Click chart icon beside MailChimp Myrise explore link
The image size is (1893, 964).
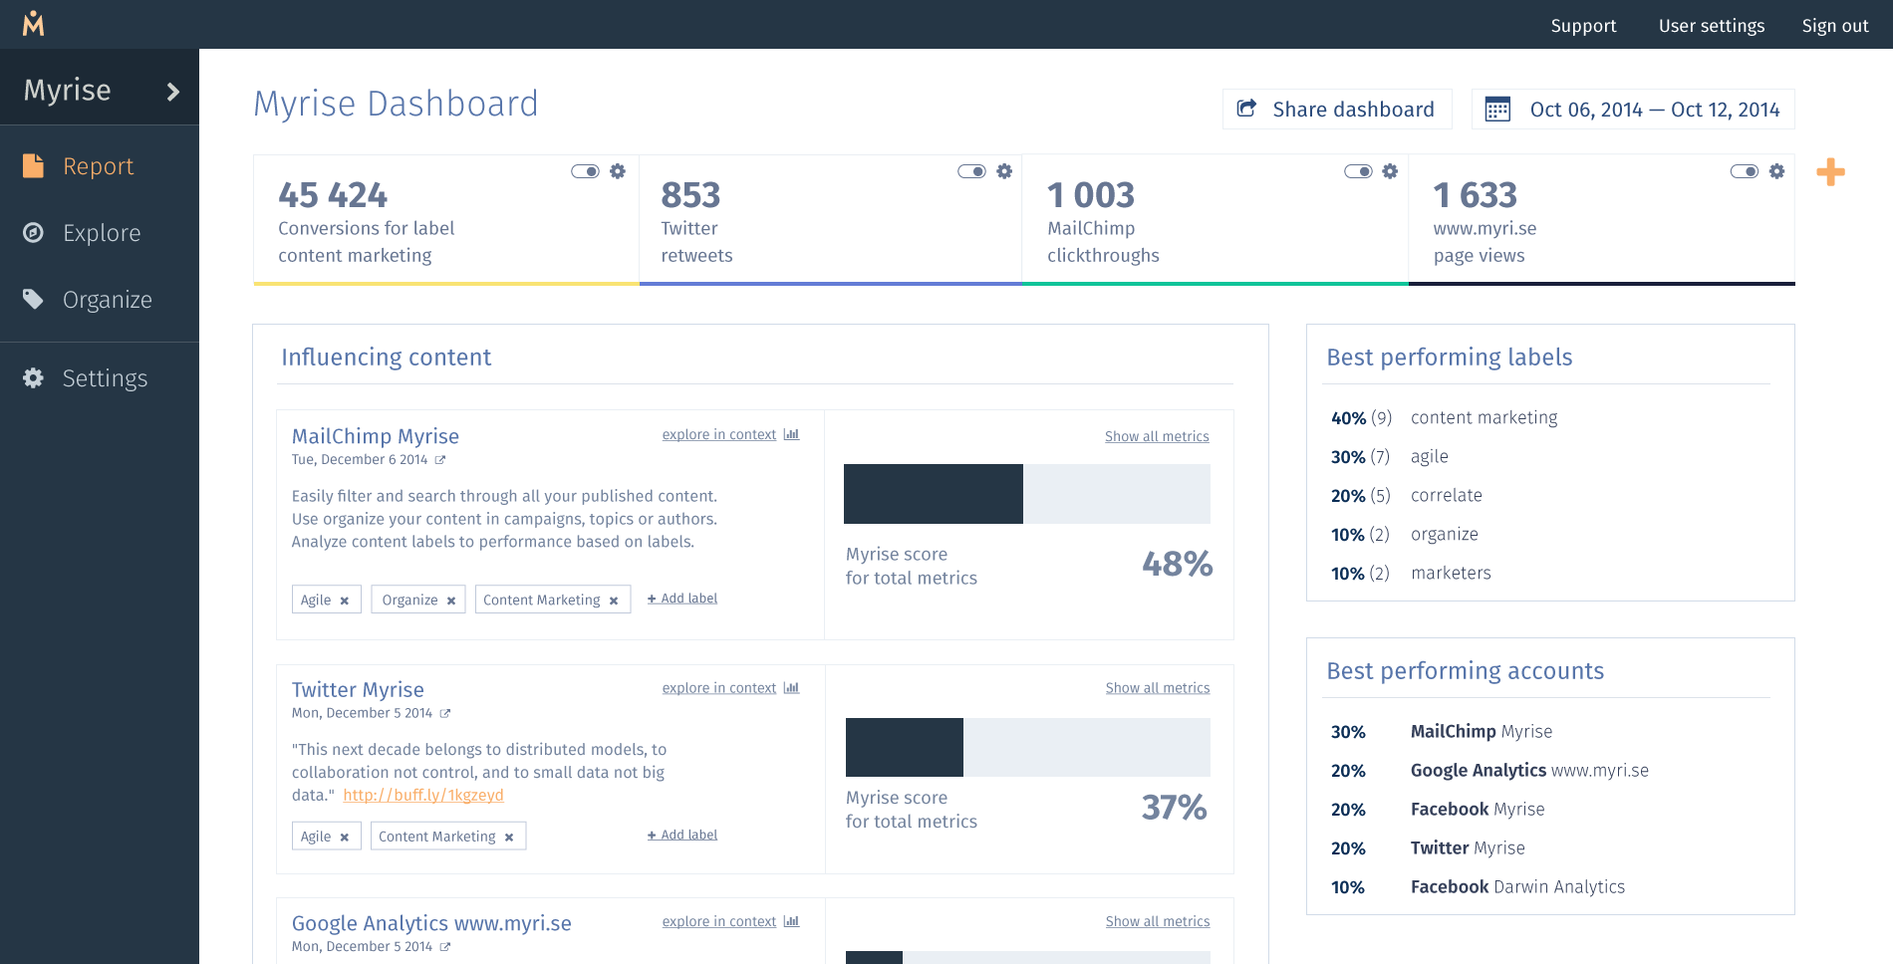pos(791,434)
